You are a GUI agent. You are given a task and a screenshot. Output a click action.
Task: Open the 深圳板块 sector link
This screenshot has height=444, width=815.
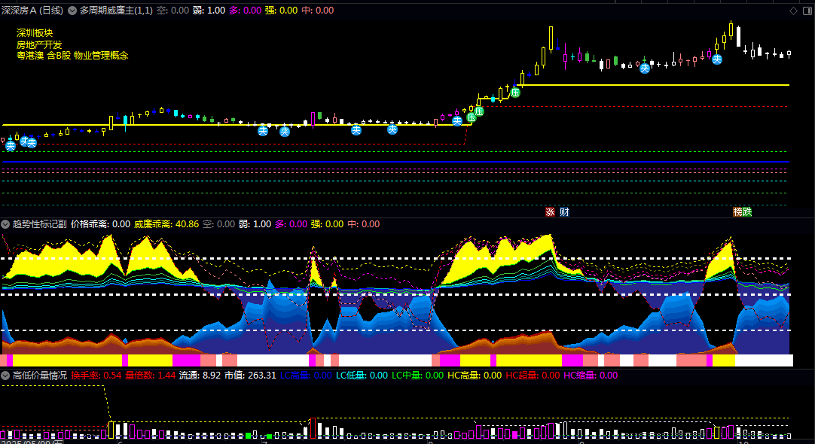[x=35, y=33]
